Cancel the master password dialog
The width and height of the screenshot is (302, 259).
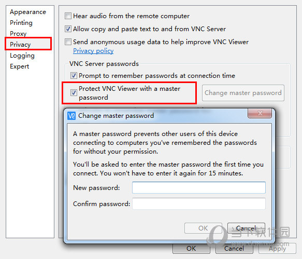(246, 228)
